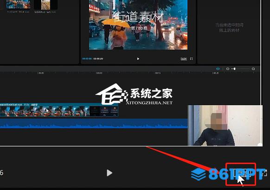Click the timeline zoom-in icon
The image size is (270, 190).
point(253,69)
